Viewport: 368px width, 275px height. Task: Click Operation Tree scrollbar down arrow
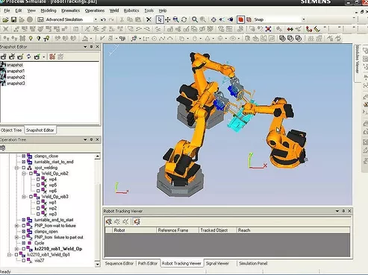pos(97,264)
